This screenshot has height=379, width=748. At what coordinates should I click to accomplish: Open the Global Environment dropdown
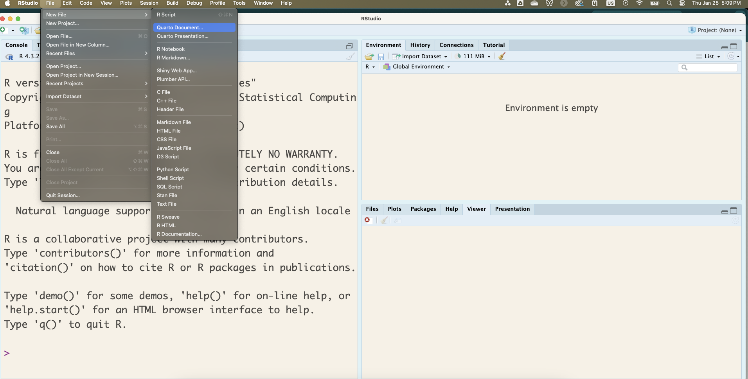pos(416,66)
